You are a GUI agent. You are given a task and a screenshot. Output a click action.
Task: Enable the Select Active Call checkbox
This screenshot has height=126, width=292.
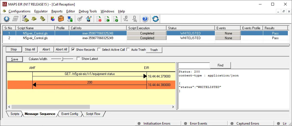pos(99,50)
